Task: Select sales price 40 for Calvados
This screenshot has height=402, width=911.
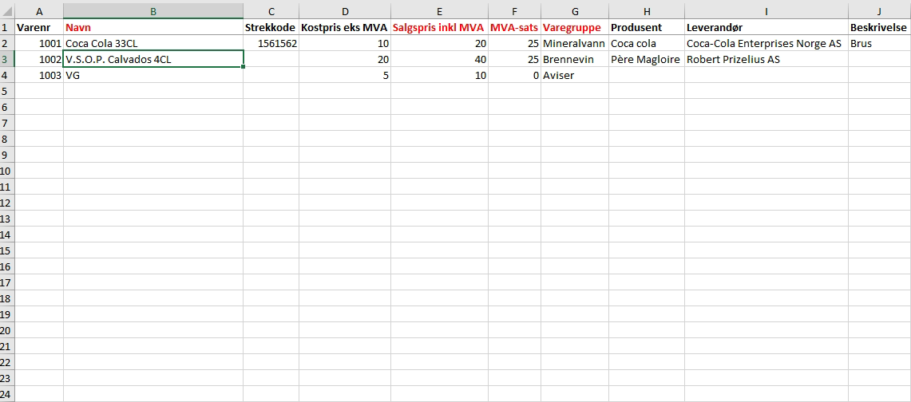Action: 439,59
